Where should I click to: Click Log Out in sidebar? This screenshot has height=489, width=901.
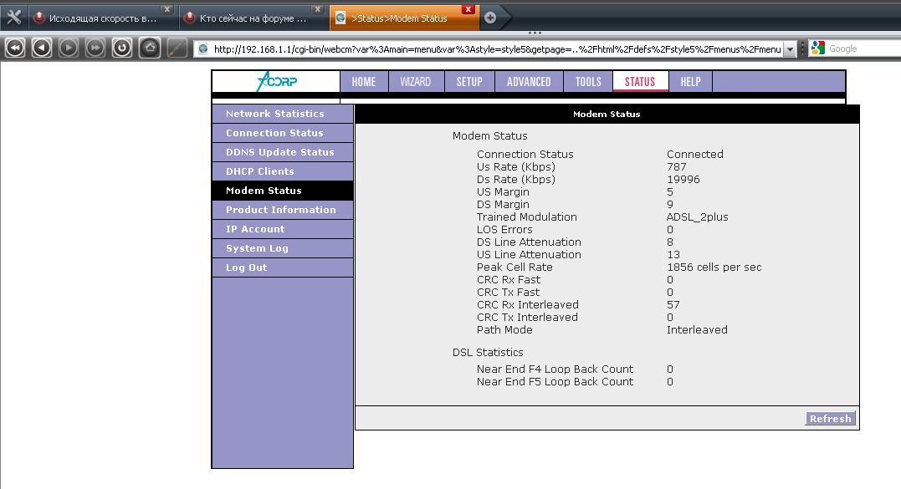click(x=282, y=267)
